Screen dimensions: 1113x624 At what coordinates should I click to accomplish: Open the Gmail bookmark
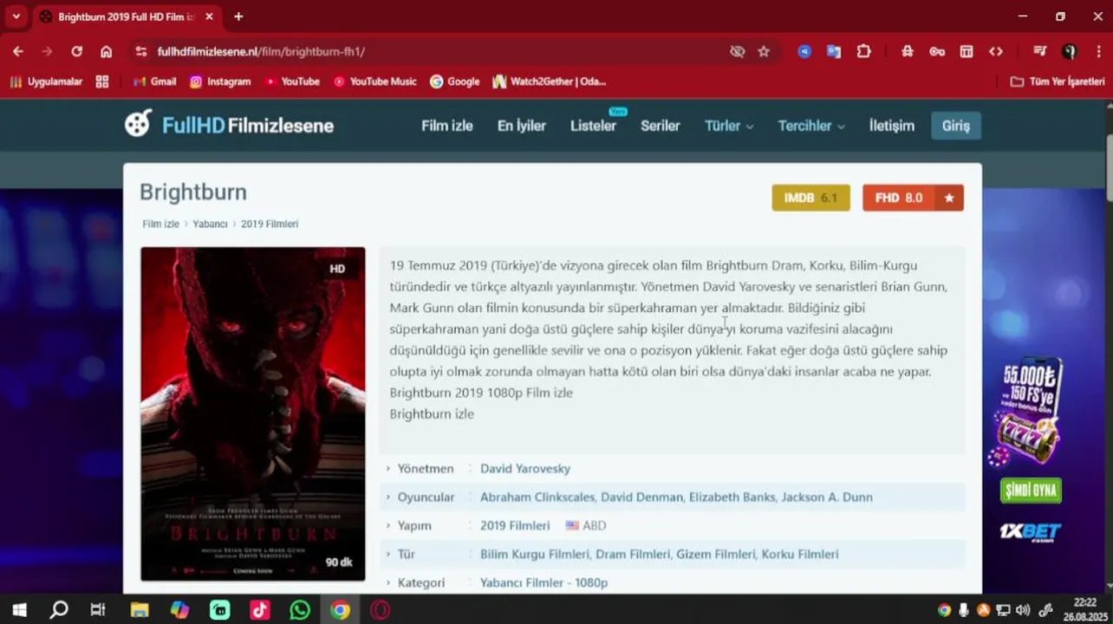[x=155, y=81]
